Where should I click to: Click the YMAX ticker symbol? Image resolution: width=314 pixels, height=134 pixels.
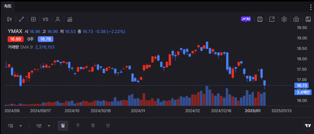coord(15,32)
